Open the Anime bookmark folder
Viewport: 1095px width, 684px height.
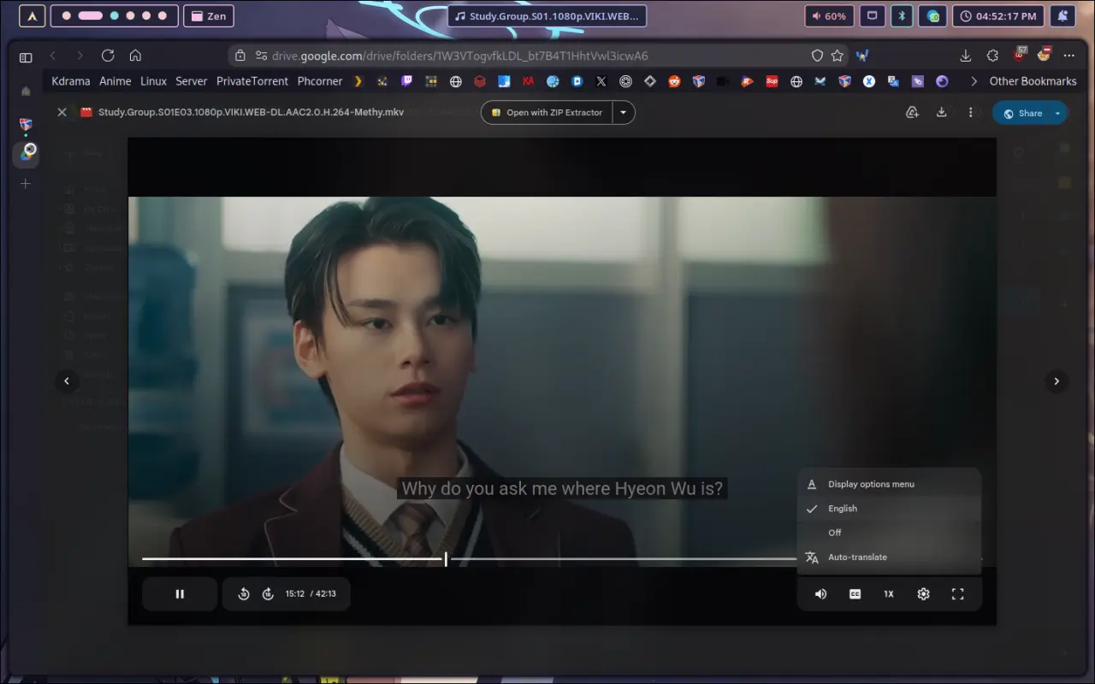[x=115, y=81]
